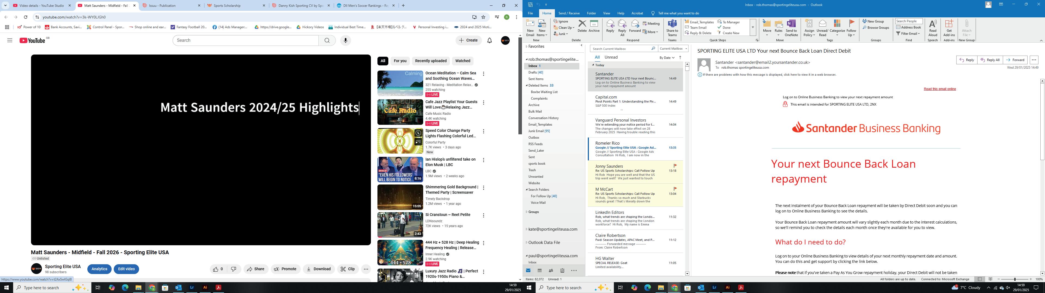Open the Current Mailbox search scope dropdown
This screenshot has width=1045, height=293.
(674, 49)
